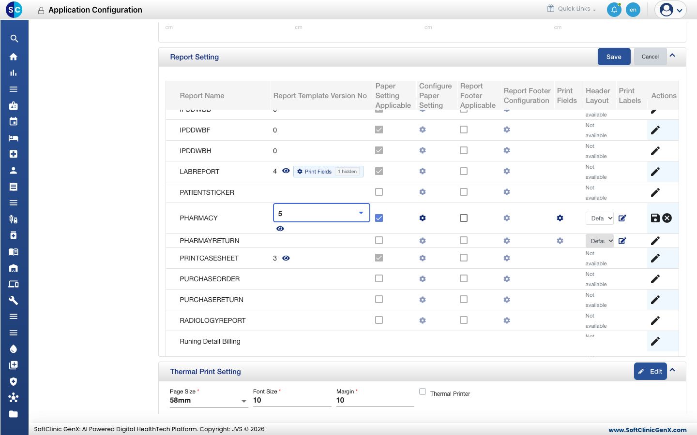Open the user profile menu
Viewport: 697px width, 435px height.
click(670, 10)
